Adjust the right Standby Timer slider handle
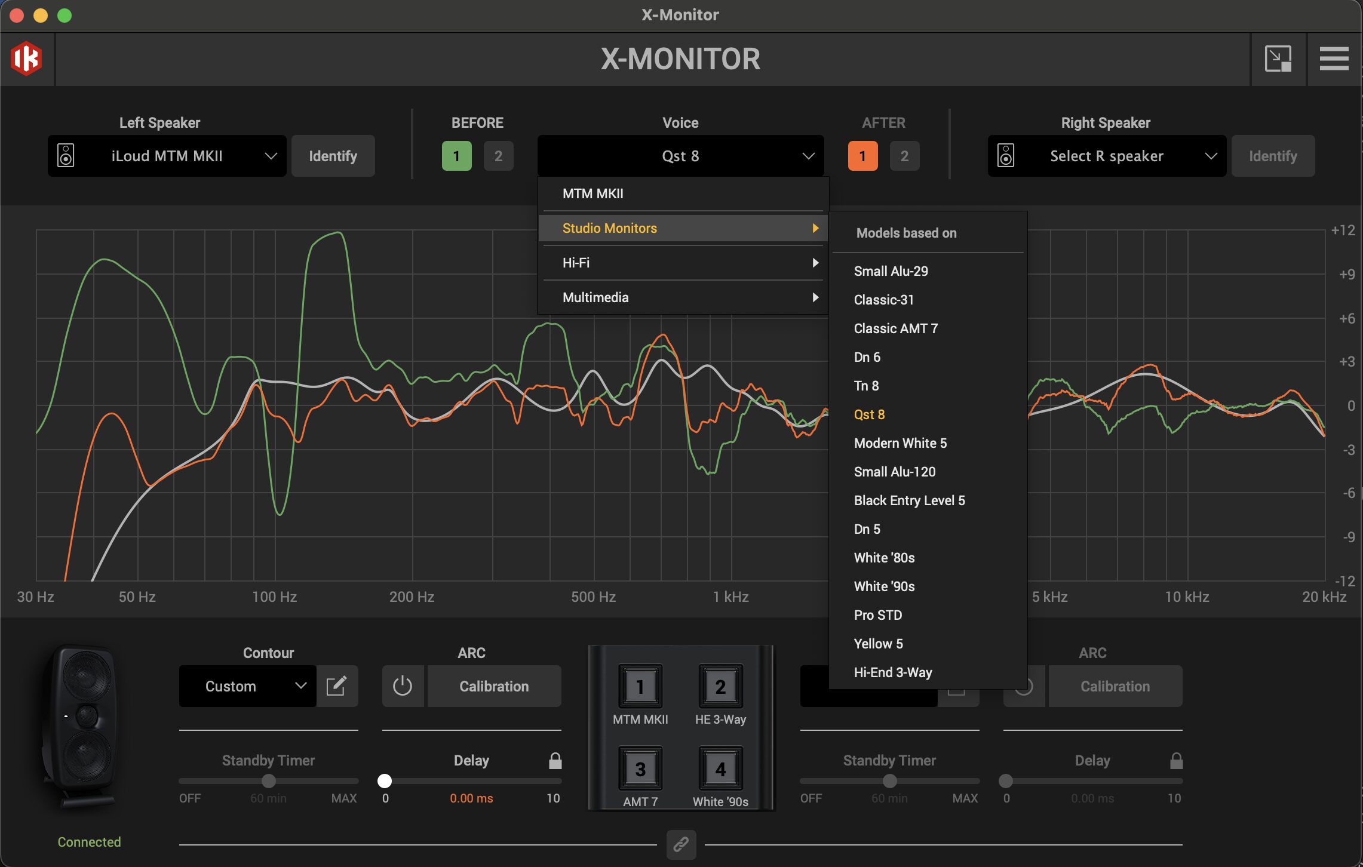The image size is (1363, 867). pyautogui.click(x=890, y=780)
